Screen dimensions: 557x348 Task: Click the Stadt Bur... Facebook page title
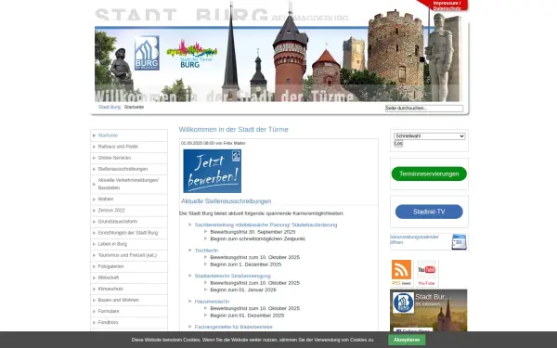(x=433, y=297)
